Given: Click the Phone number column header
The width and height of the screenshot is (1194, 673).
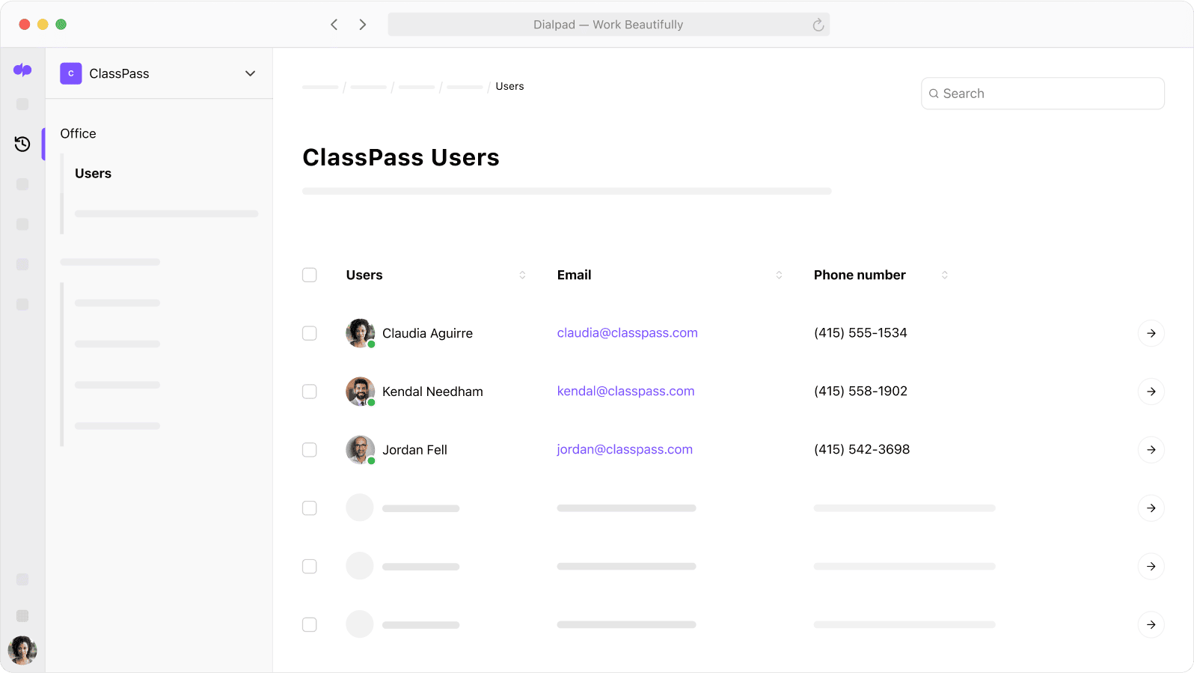Looking at the screenshot, I should (x=860, y=275).
